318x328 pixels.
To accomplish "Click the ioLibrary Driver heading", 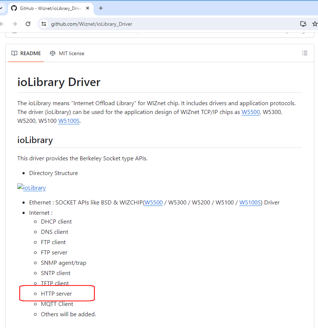I will tap(59, 82).
